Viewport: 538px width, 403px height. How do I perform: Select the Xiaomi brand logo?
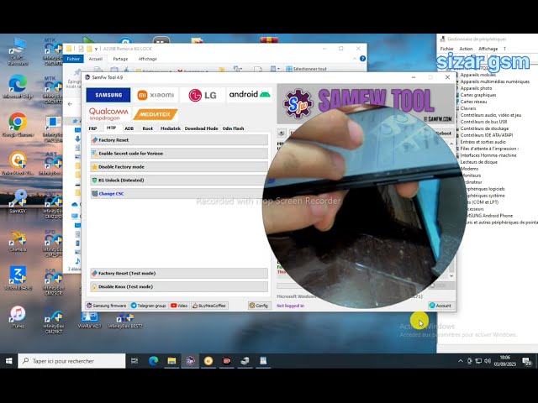[156, 95]
